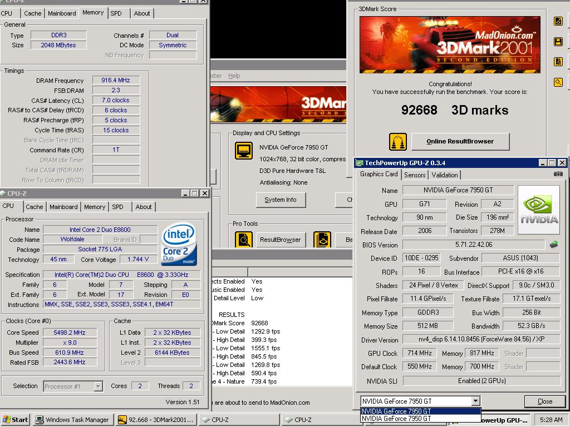570x427 pixels.
Task: Click the NVIDIA SLI field Enabled (2 GPUs)
Action: pos(481,380)
